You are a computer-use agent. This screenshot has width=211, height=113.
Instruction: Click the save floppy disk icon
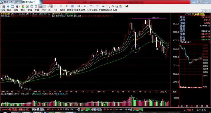coord(127,6)
